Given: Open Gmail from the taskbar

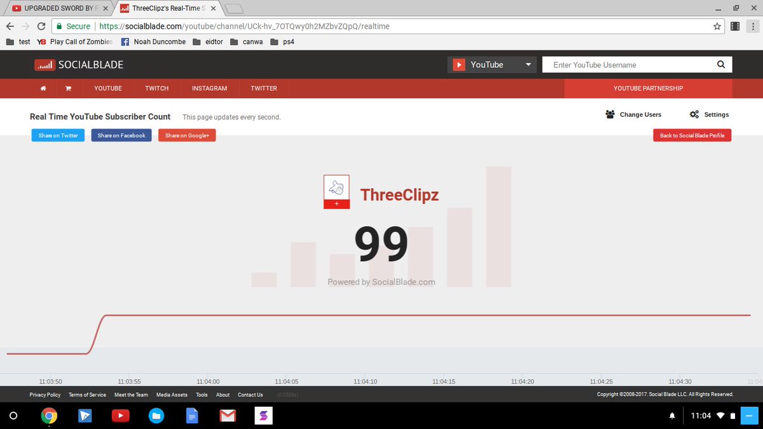Looking at the screenshot, I should [x=228, y=416].
